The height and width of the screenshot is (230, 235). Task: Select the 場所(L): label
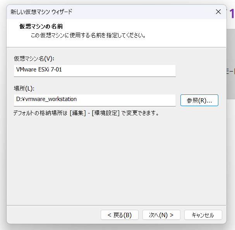pyautogui.click(x=24, y=88)
